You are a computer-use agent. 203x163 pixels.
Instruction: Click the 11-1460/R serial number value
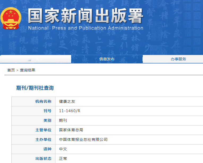tap(70, 111)
